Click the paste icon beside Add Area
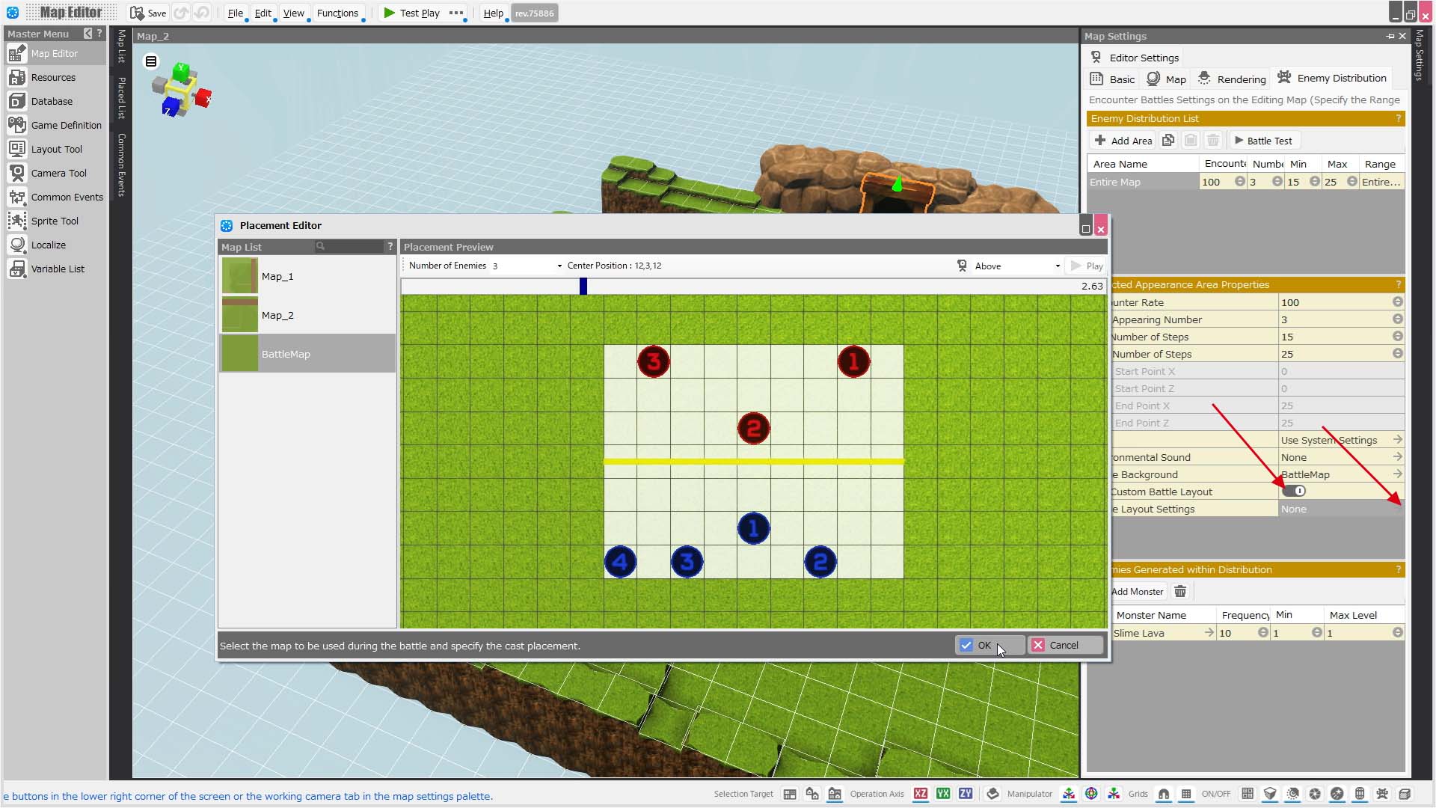1436x808 pixels. click(x=1191, y=141)
